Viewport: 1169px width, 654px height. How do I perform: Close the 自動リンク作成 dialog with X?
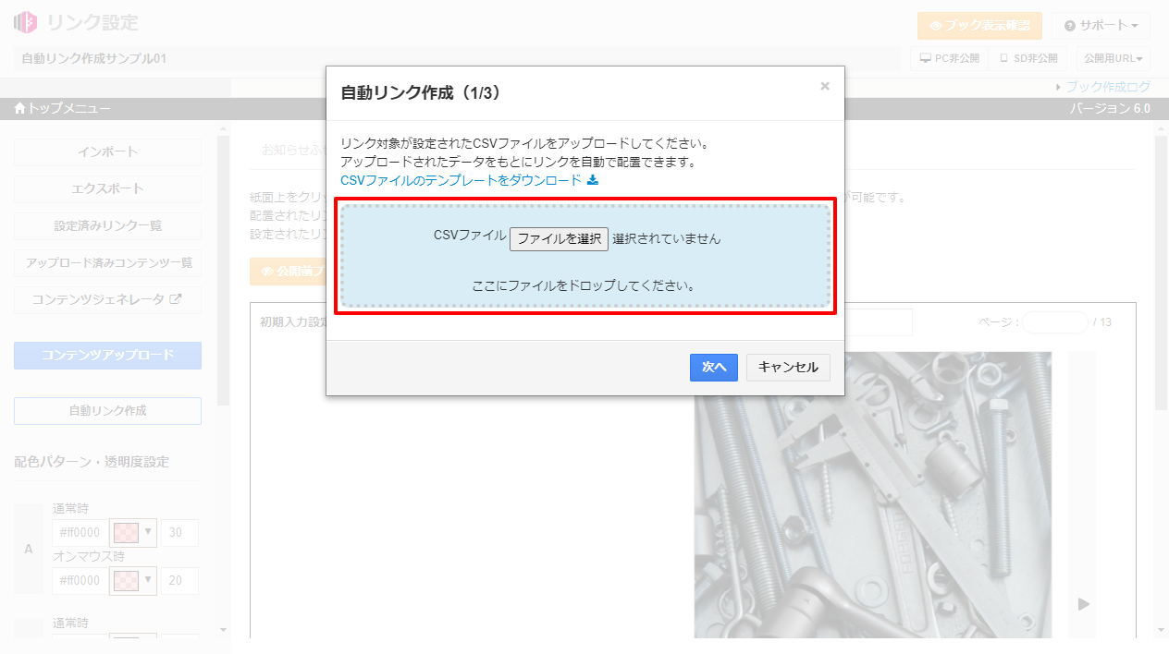click(824, 86)
